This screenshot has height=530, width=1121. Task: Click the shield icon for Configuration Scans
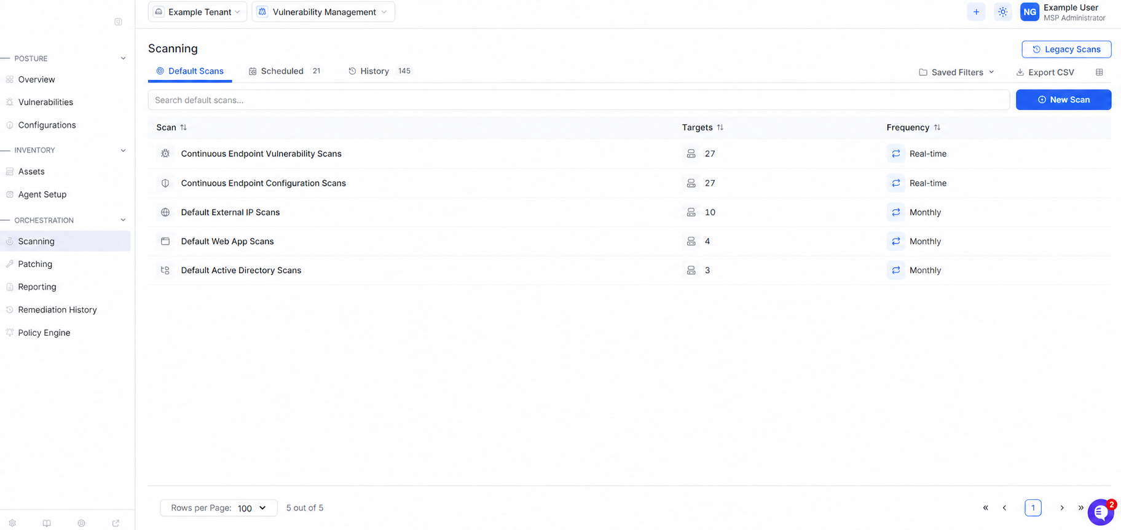165,183
